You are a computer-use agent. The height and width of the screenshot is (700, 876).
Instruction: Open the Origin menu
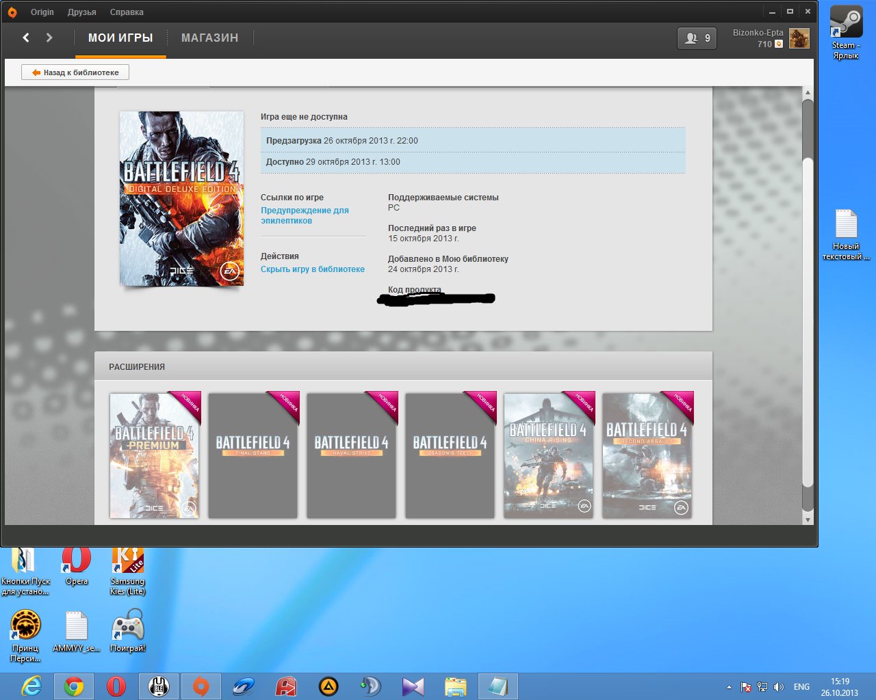(x=42, y=12)
